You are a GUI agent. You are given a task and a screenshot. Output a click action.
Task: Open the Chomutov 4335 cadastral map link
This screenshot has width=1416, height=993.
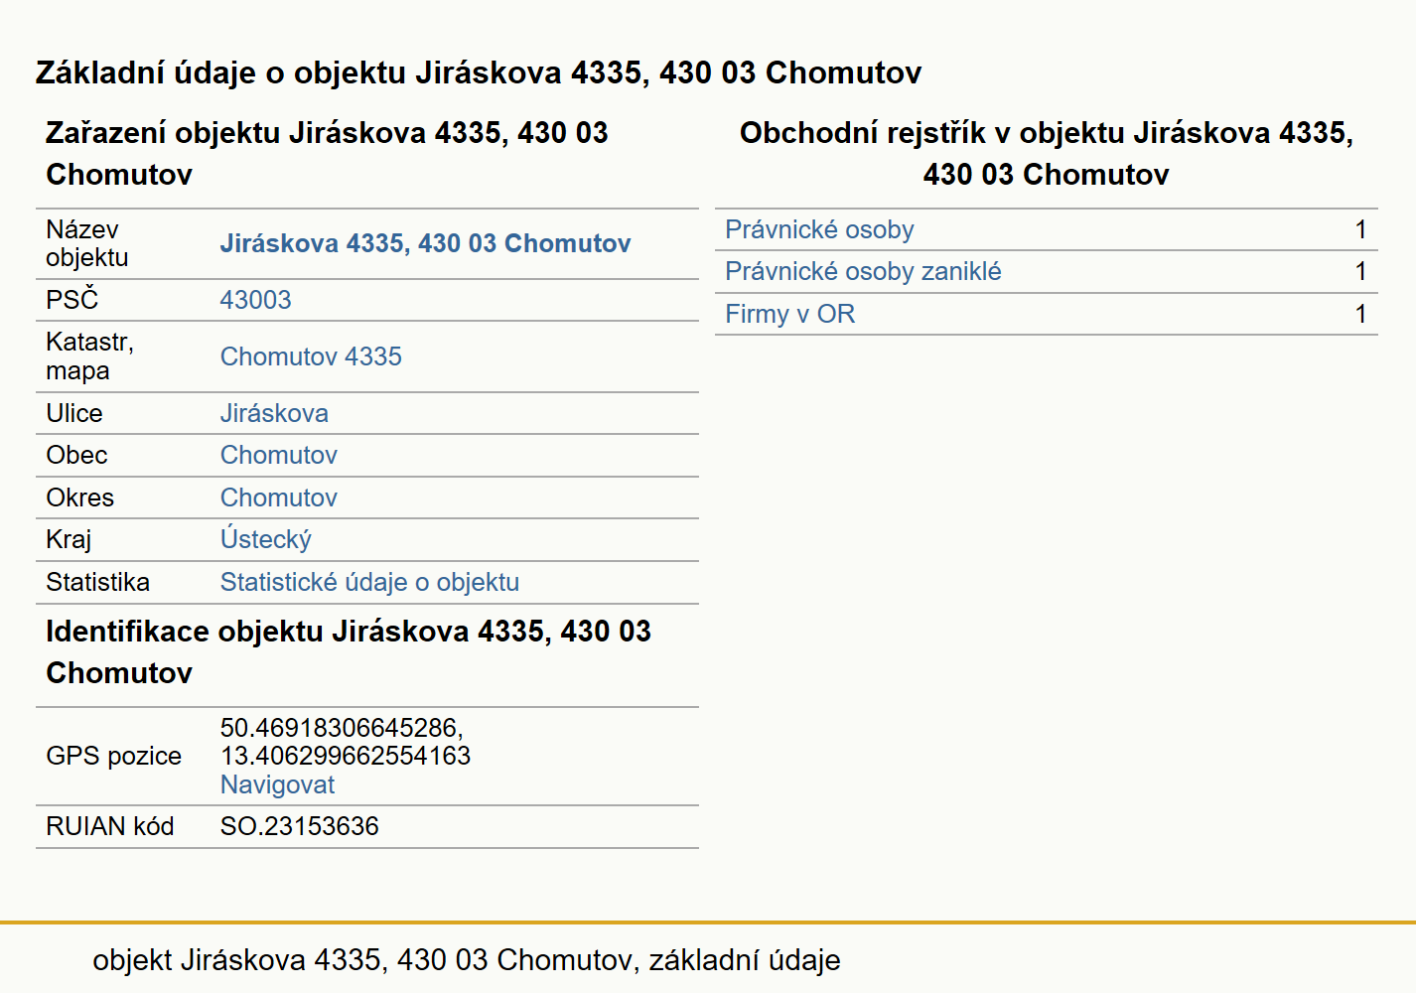[x=311, y=356]
